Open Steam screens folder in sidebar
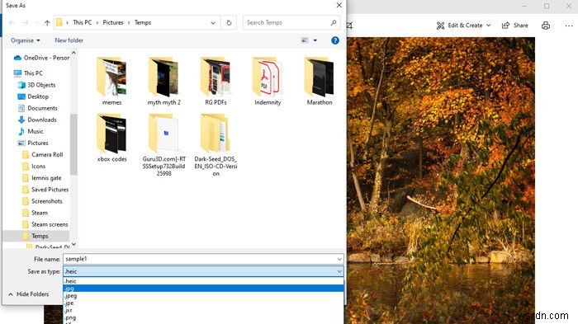578x324 pixels. coord(45,224)
